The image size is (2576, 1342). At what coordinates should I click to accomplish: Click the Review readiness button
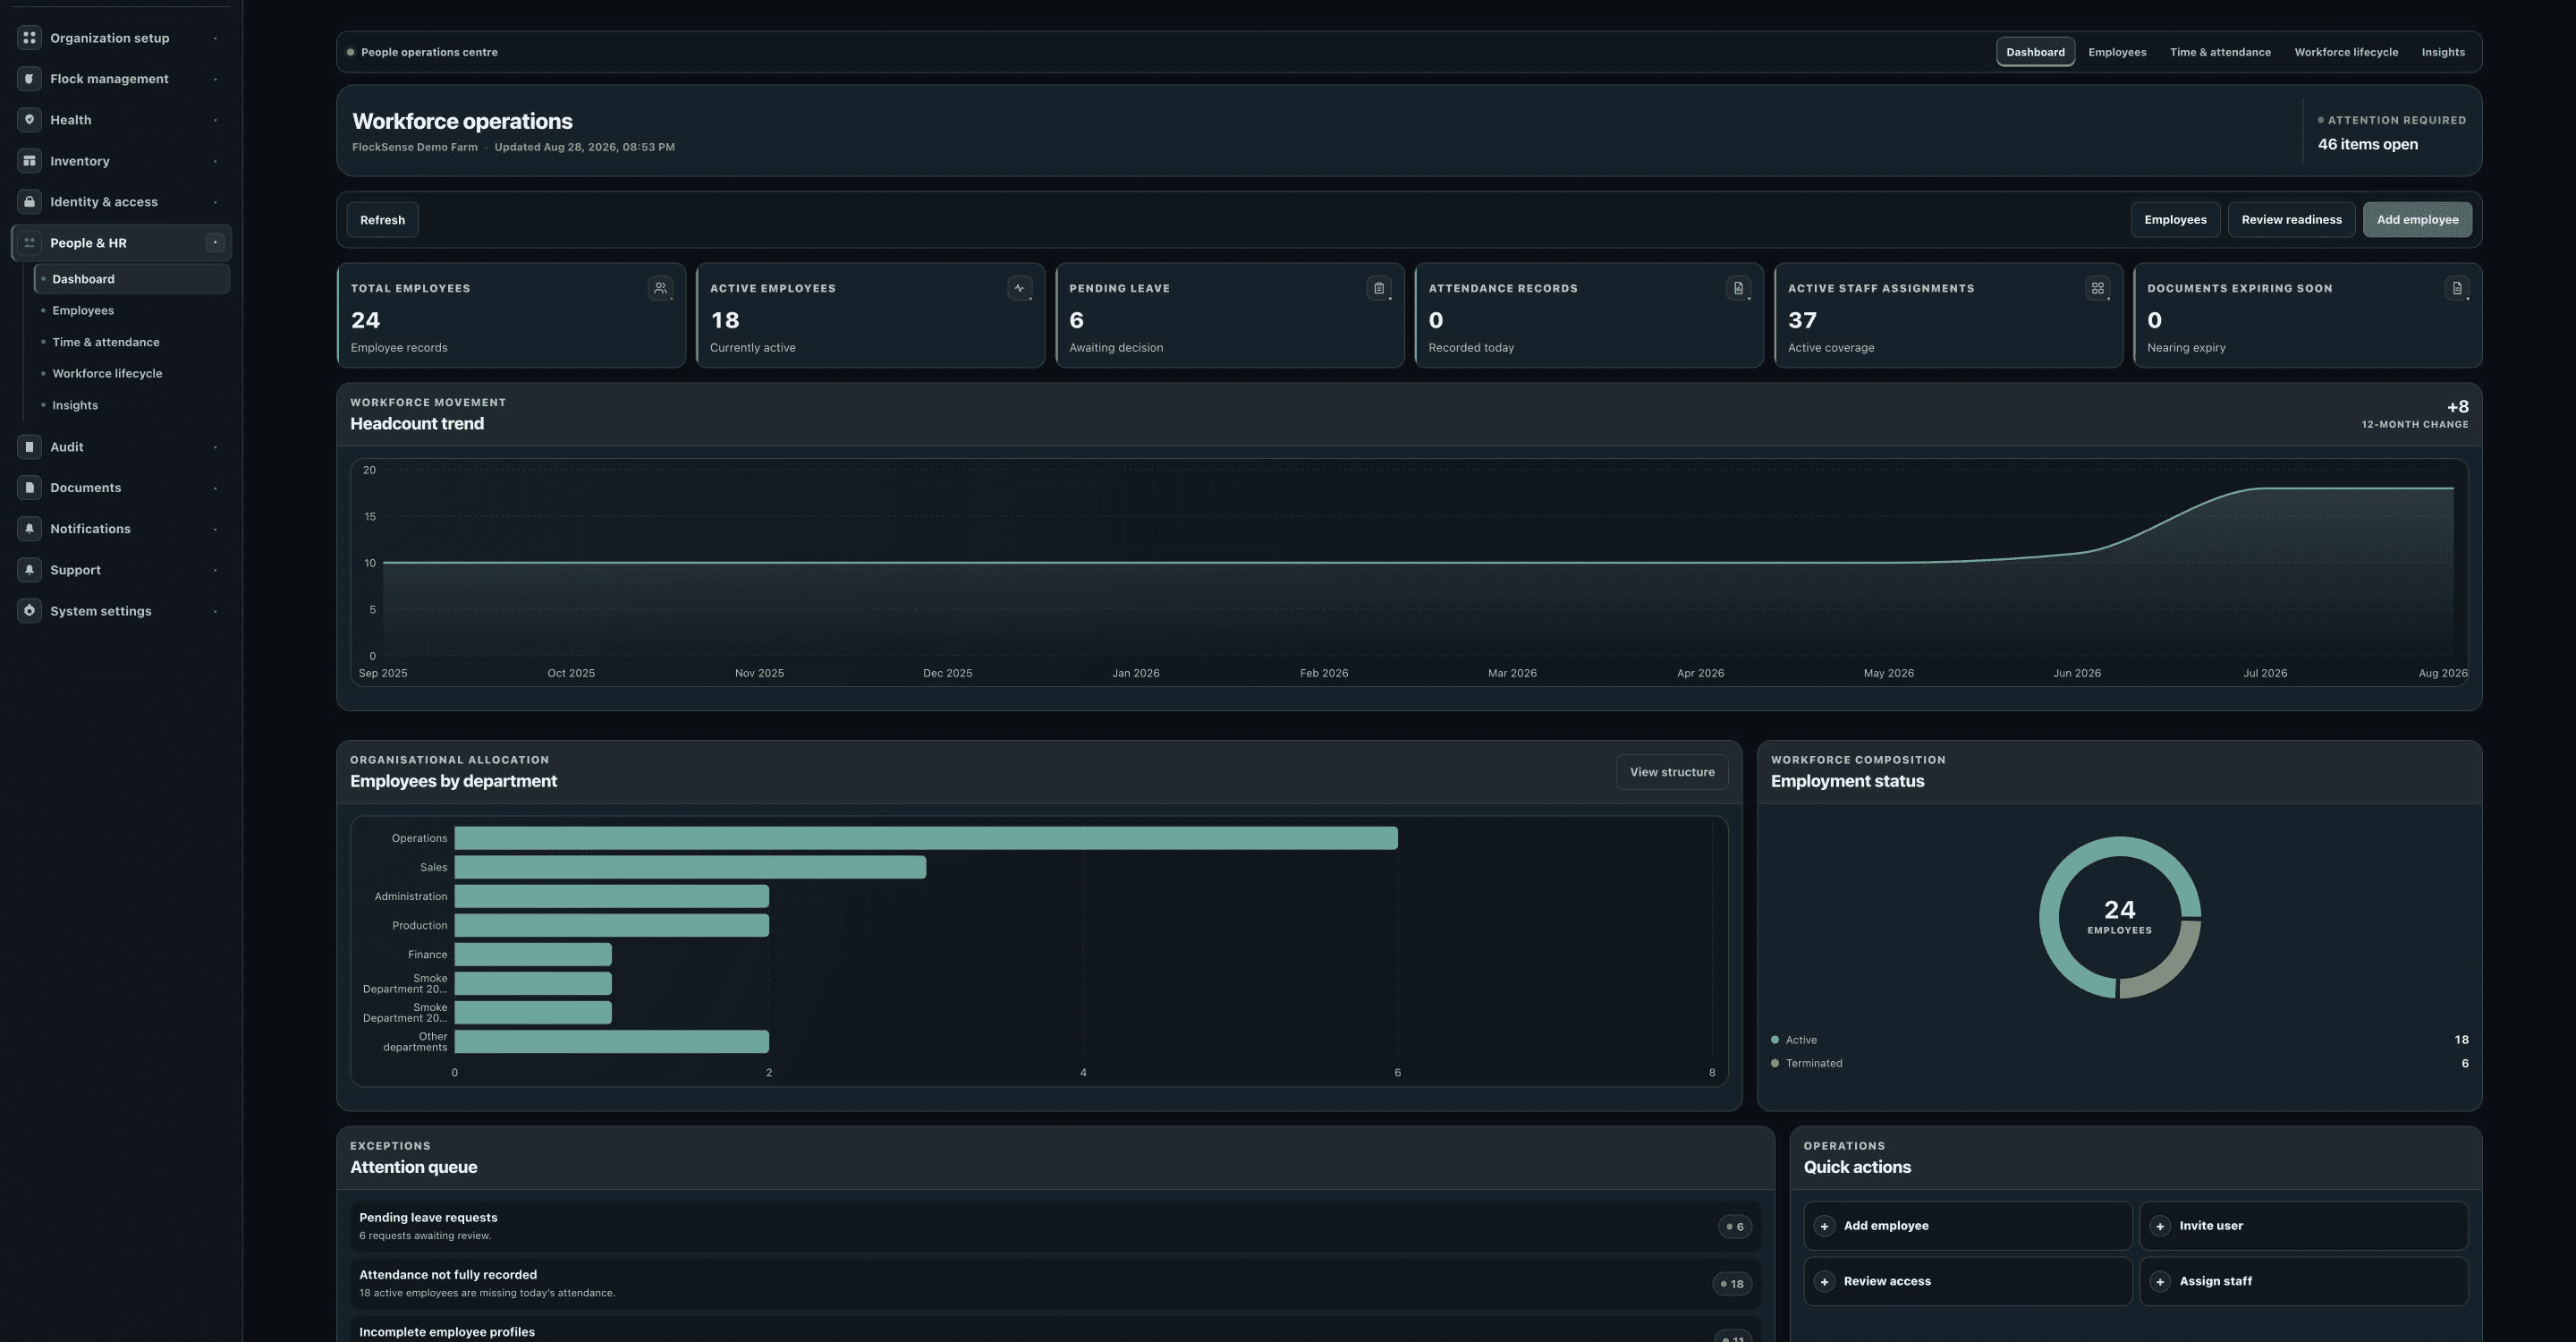coord(2291,220)
